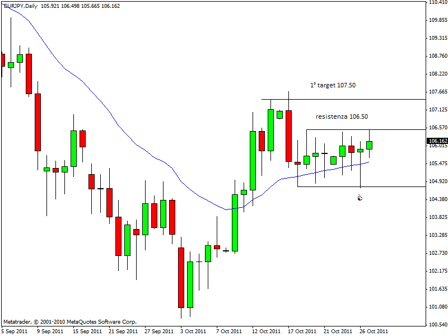Click the 12 Oct 2011 date label
The width and height of the screenshot is (448, 336).
(266, 331)
